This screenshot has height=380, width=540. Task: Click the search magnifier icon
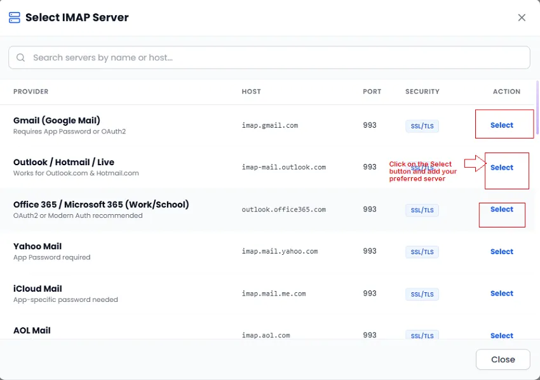pos(20,57)
